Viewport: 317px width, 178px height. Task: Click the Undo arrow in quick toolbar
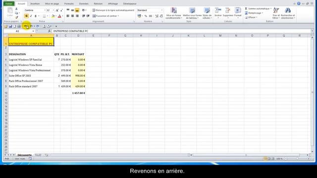pyautogui.click(x=25, y=26)
